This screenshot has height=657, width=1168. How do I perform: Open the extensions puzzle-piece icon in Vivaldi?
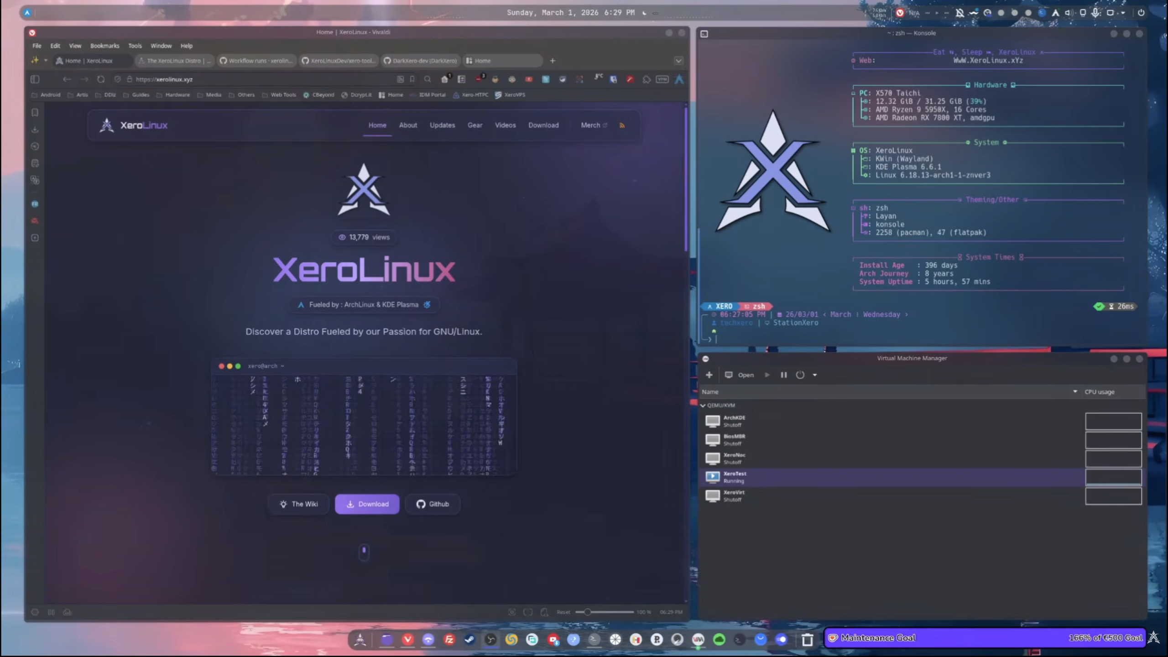(647, 79)
